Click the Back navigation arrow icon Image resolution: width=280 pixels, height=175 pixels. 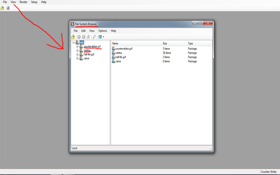(x=79, y=37)
